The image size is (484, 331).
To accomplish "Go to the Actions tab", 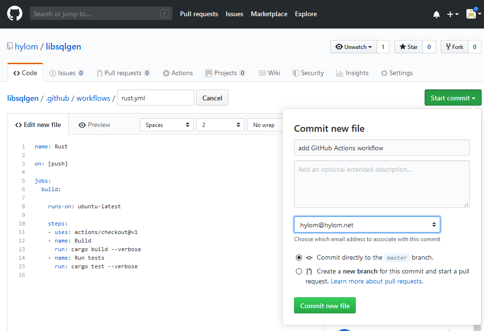I will pyautogui.click(x=178, y=73).
